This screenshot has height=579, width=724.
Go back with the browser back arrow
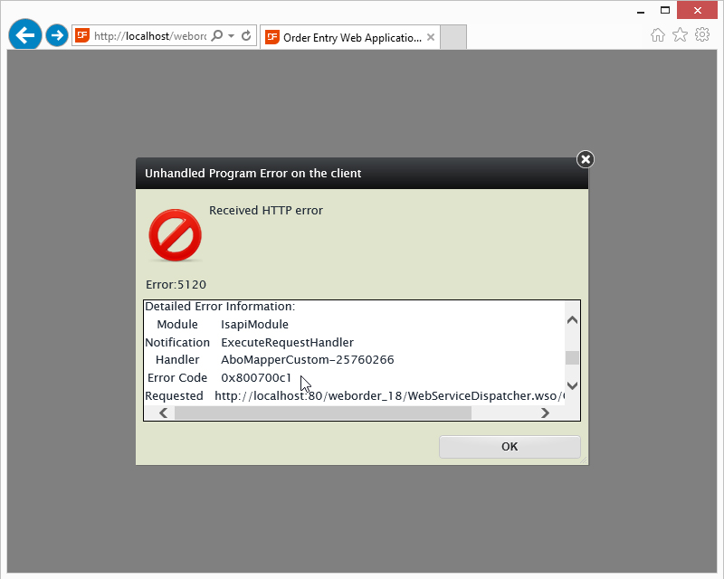[x=25, y=34]
